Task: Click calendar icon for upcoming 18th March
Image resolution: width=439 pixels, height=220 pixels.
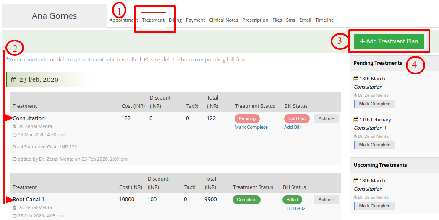Action: 356,181
